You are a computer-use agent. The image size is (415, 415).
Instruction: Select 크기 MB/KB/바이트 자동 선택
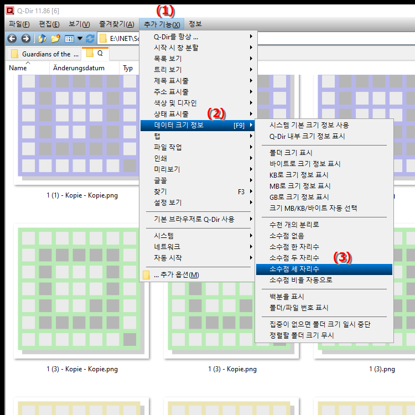[324, 208]
